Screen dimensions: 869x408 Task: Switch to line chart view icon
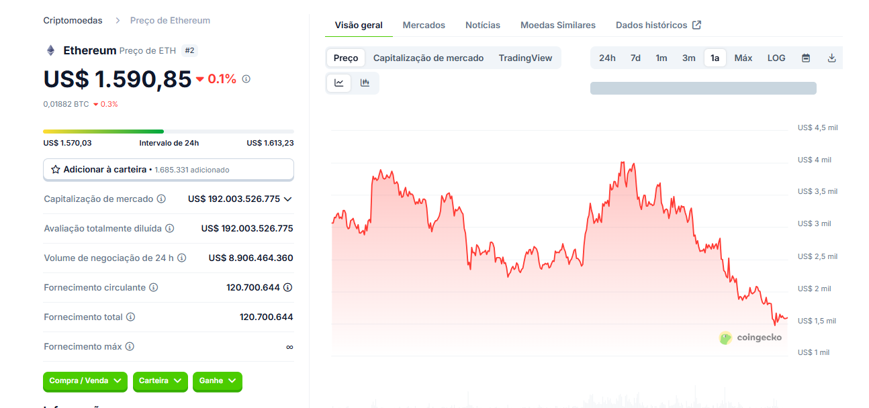click(339, 83)
